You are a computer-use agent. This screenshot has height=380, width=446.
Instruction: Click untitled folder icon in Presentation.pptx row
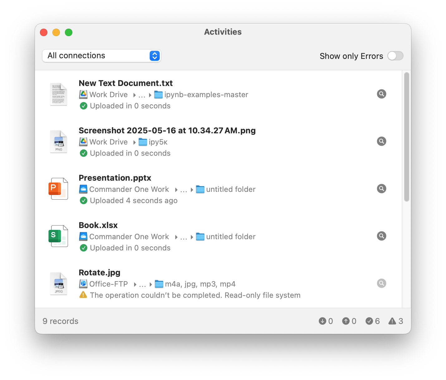pos(200,189)
